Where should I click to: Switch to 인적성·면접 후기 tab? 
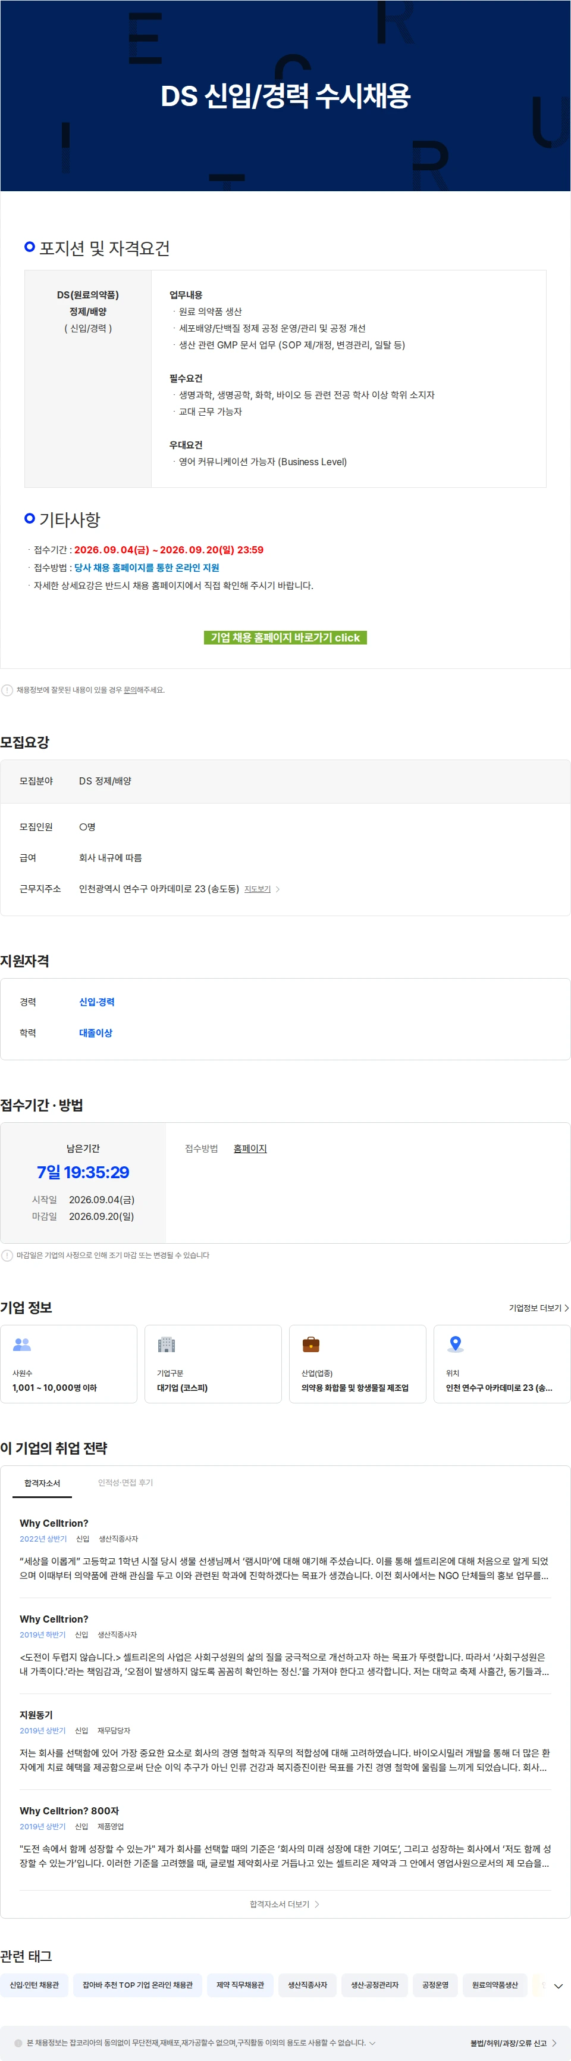point(126,1483)
